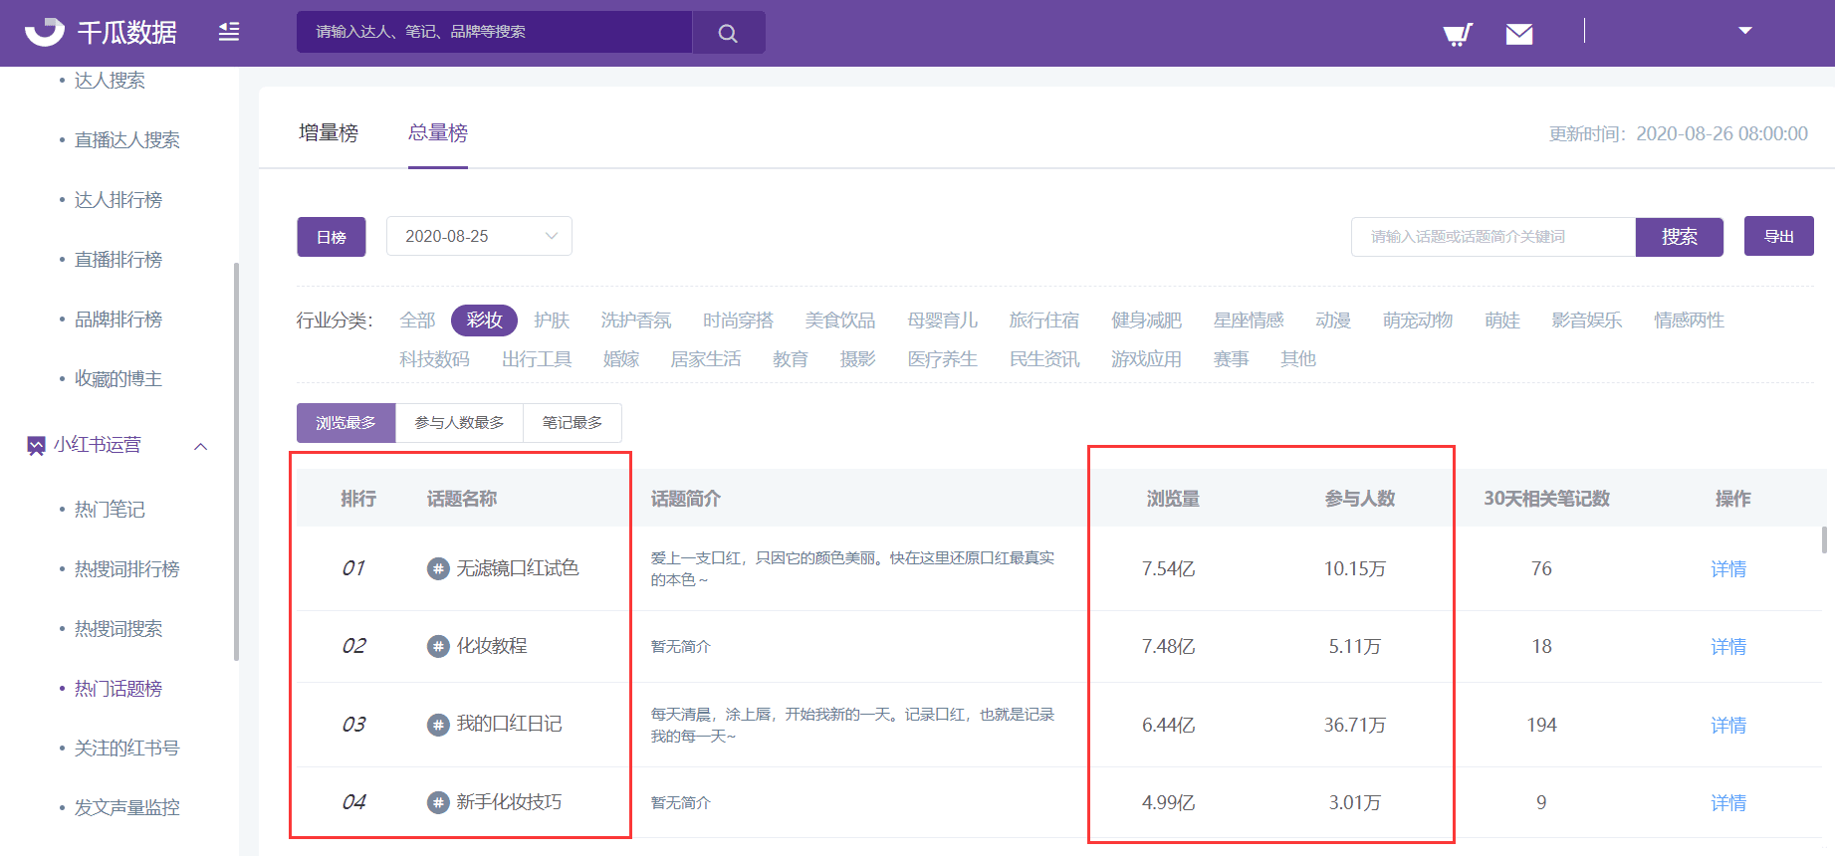Open 直播达人搜索 in the sidebar

pos(127,140)
